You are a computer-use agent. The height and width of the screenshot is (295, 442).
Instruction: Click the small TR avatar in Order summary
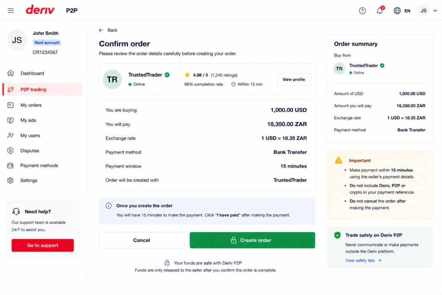tap(339, 69)
